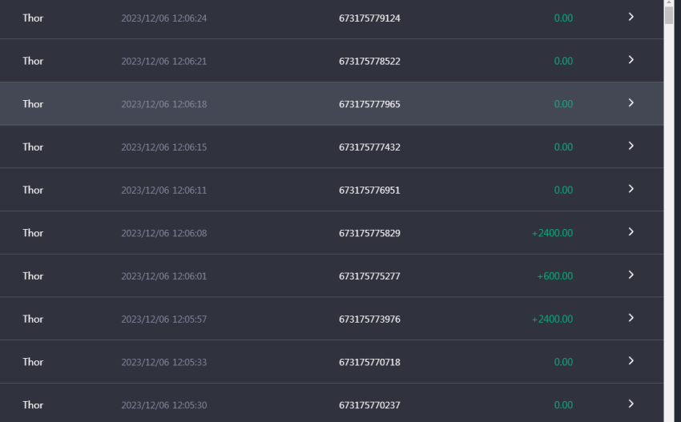
Task: Click chevron on row 673175776951
Action: point(631,189)
